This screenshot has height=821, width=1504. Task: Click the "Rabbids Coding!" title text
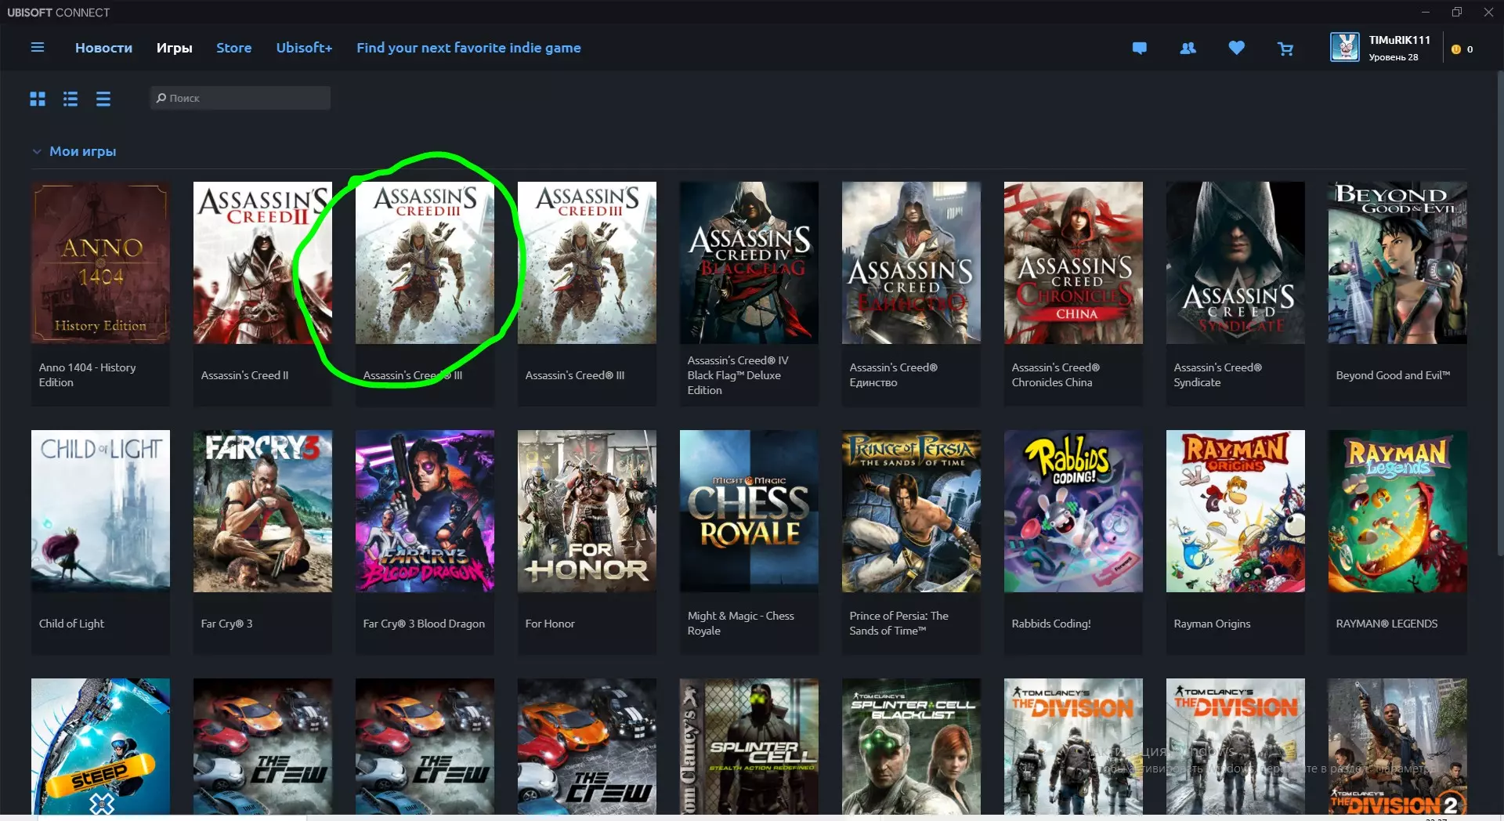(1051, 624)
